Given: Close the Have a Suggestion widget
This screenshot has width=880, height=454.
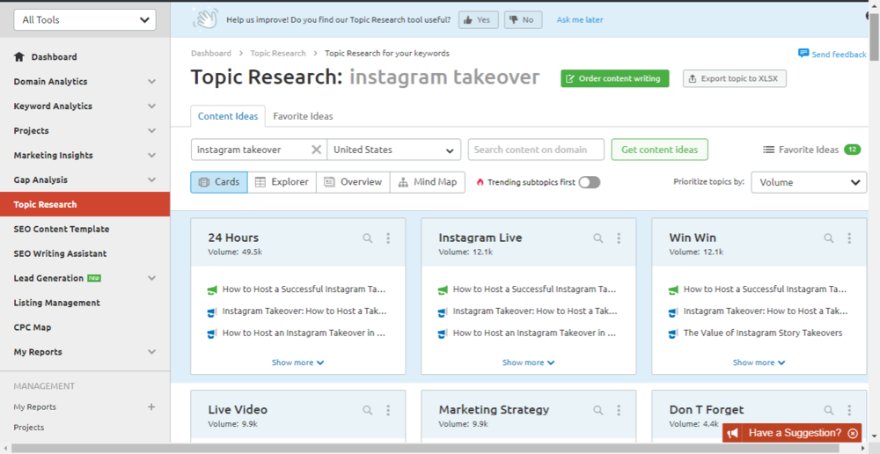Looking at the screenshot, I should click(x=853, y=433).
